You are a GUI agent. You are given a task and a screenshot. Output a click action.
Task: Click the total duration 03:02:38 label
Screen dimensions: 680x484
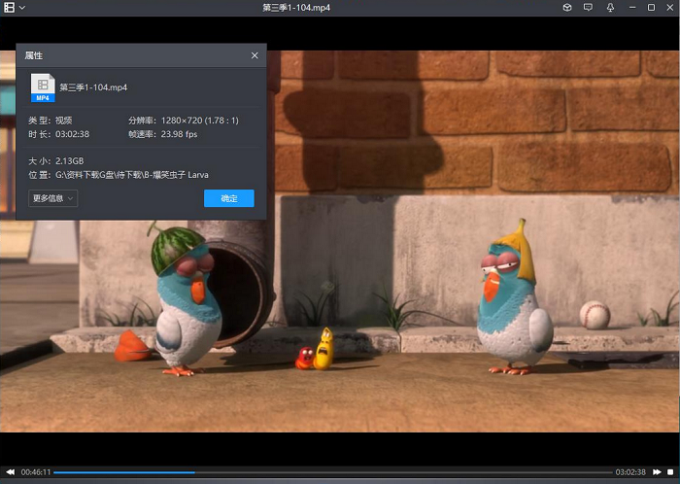coord(630,472)
